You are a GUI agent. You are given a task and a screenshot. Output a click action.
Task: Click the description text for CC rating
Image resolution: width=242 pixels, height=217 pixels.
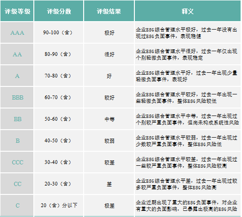click(x=187, y=184)
